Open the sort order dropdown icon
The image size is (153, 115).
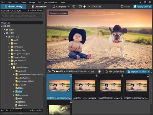(x=49, y=72)
